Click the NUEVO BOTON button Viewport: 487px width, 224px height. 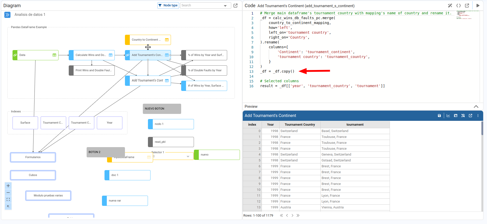(x=162, y=109)
